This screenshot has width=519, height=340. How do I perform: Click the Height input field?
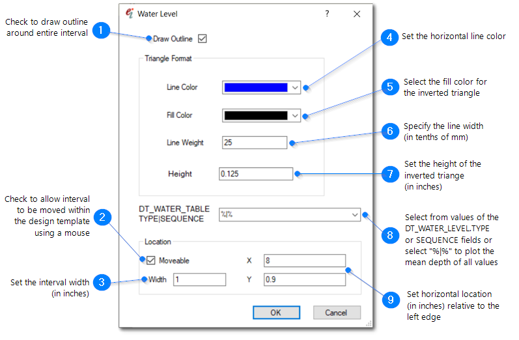(256, 174)
